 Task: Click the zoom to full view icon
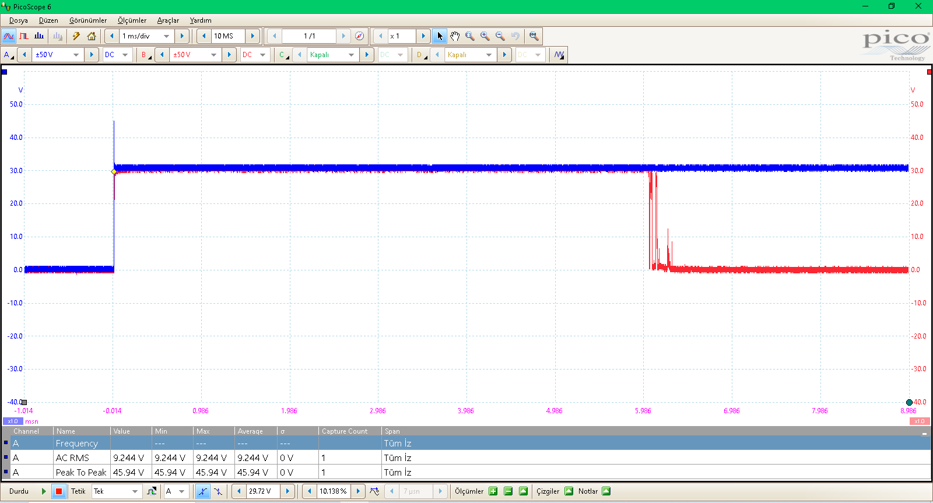point(534,36)
